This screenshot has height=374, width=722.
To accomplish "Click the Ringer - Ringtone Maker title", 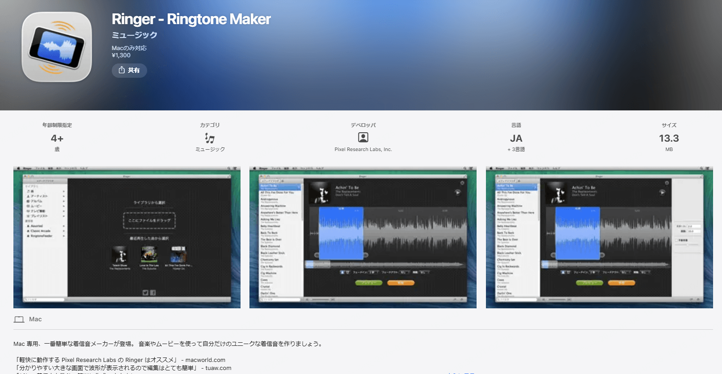I will pos(191,19).
